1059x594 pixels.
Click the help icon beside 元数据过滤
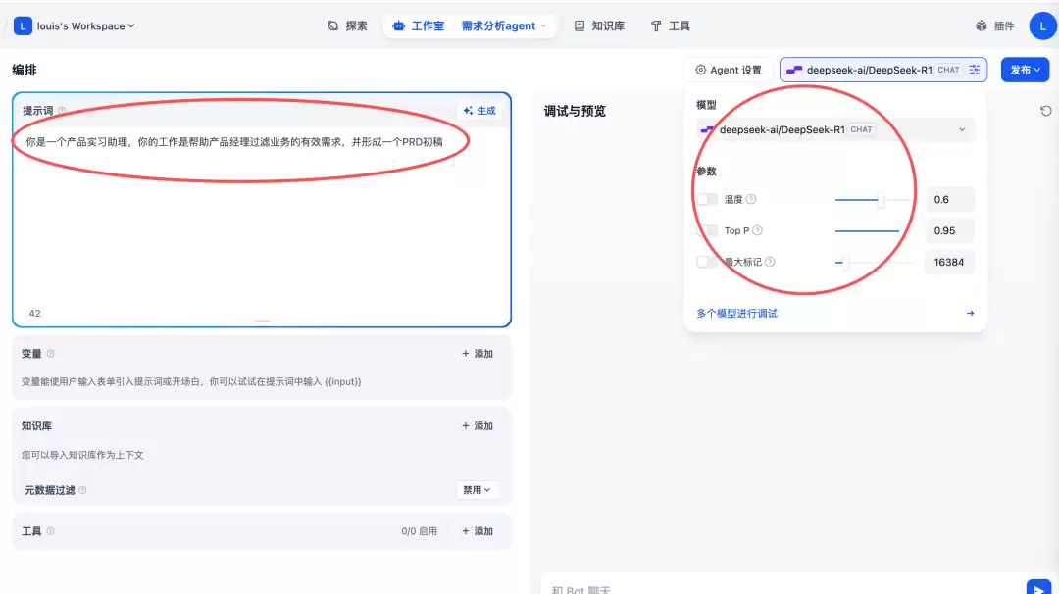(x=82, y=490)
